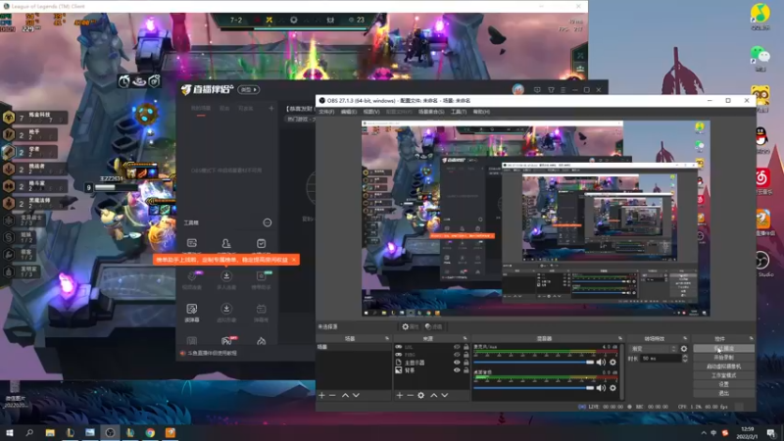Toggle lock on 主显示器 source

tap(466, 363)
